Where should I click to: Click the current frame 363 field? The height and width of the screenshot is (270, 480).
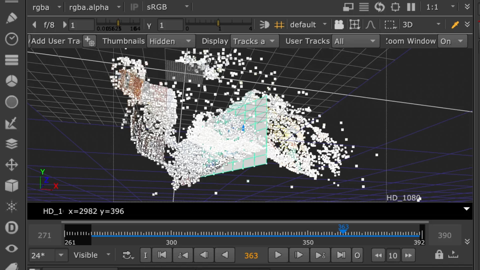coord(251,255)
